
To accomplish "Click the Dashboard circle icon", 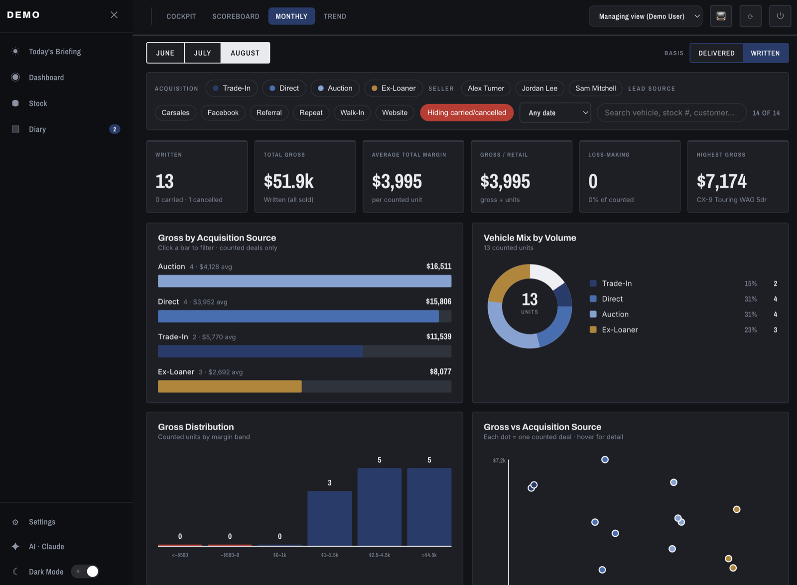I will pos(15,77).
